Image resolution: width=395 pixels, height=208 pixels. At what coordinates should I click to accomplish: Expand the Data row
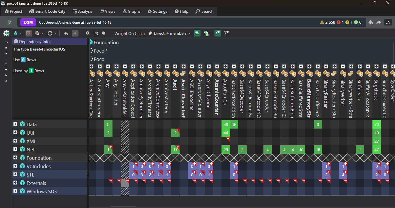click(x=15, y=124)
